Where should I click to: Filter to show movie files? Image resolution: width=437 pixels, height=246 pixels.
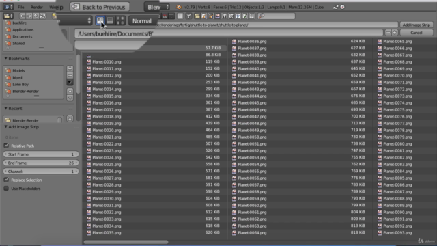(x=225, y=16)
